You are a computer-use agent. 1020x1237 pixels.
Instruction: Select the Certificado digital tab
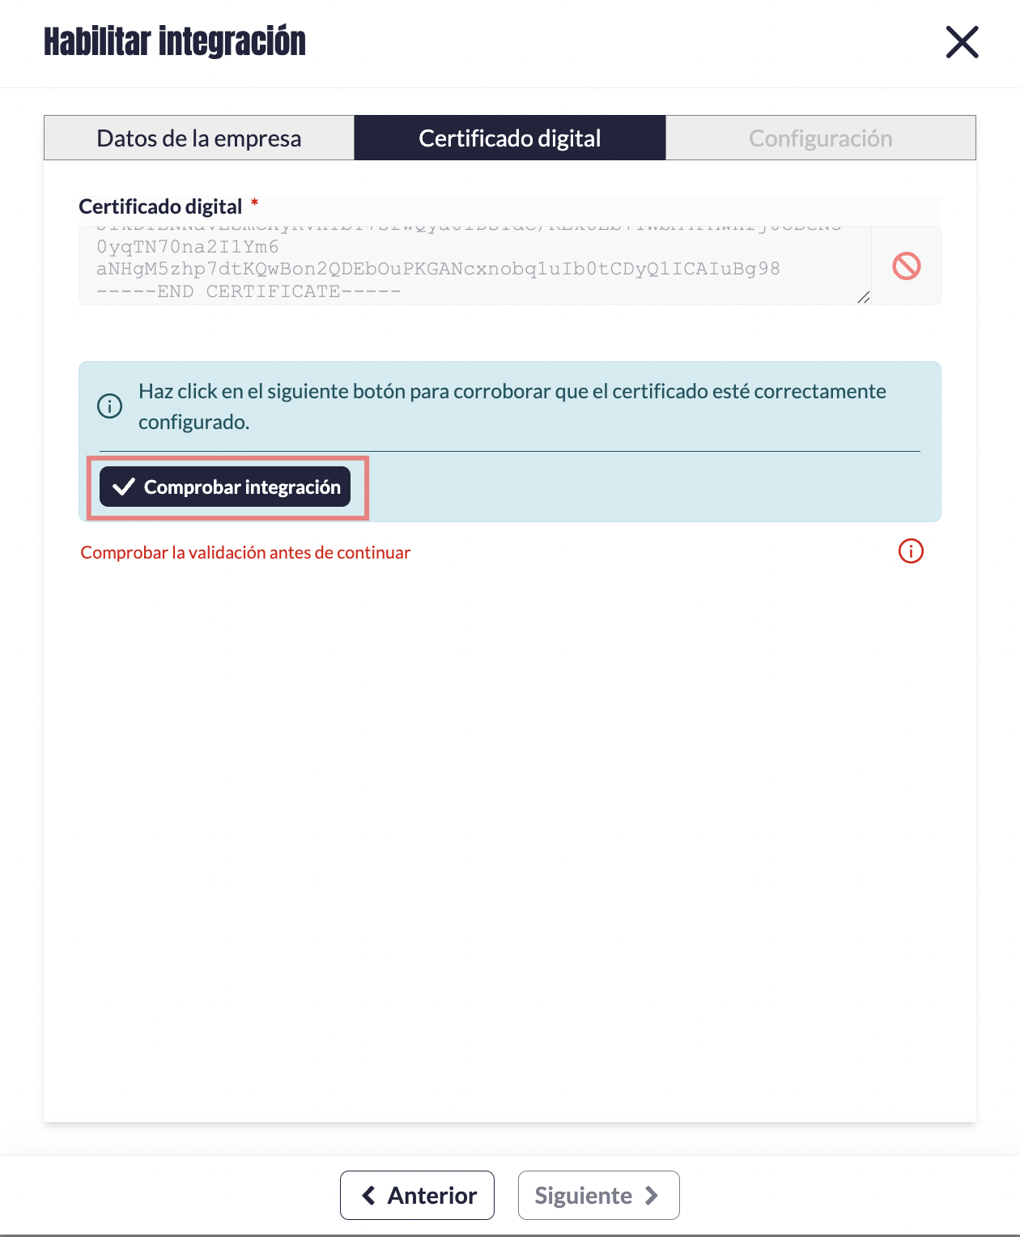[510, 138]
